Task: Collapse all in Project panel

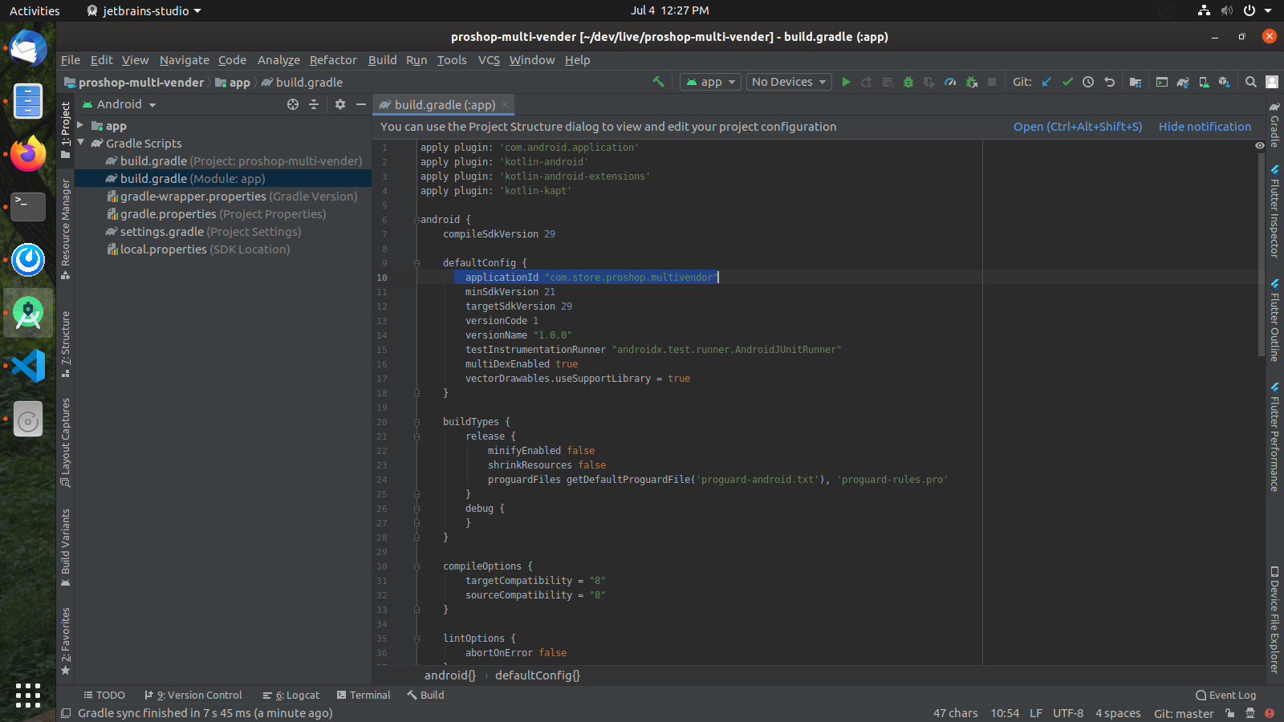Action: point(314,104)
